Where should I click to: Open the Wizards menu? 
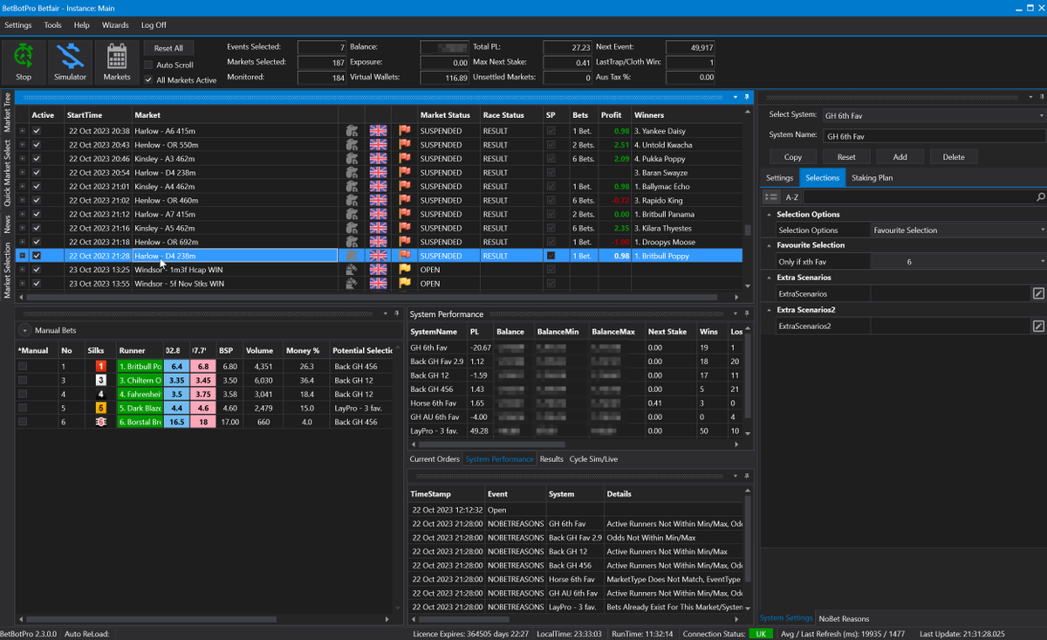click(x=115, y=25)
